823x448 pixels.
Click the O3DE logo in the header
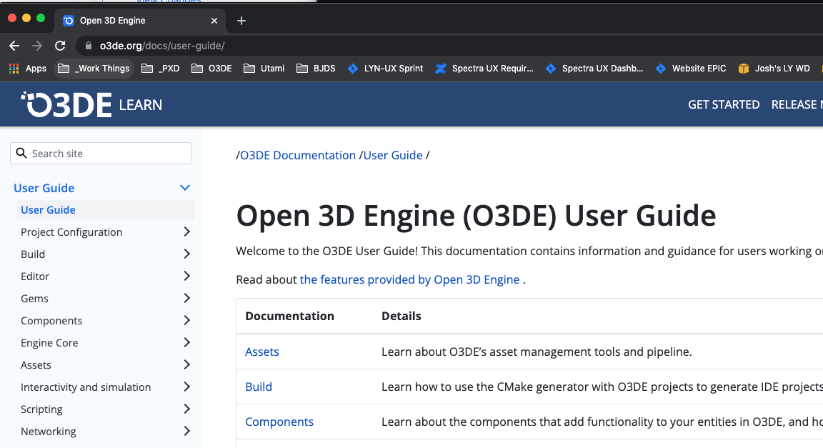(66, 104)
